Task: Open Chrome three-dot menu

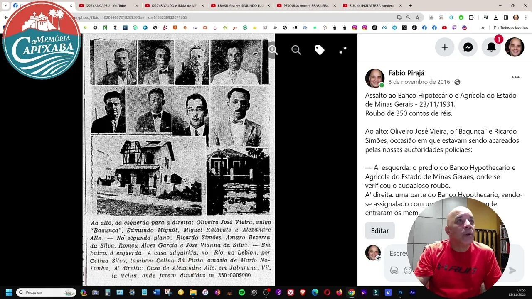Action: click(526, 17)
